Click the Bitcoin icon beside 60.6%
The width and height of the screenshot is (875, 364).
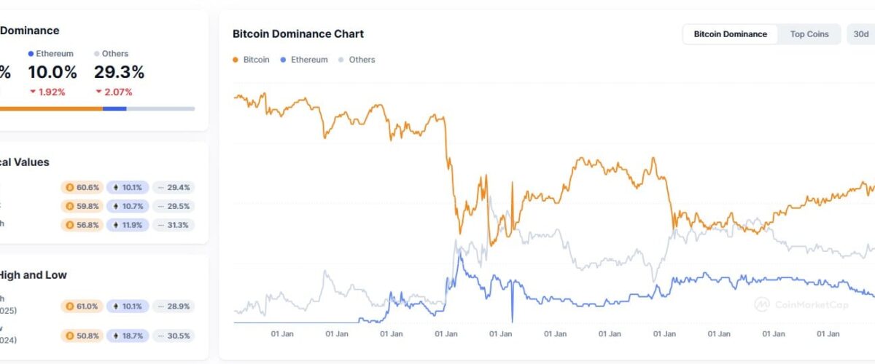[x=71, y=187]
